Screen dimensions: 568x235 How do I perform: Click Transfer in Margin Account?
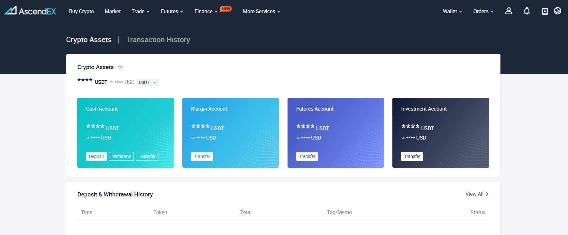coord(202,156)
